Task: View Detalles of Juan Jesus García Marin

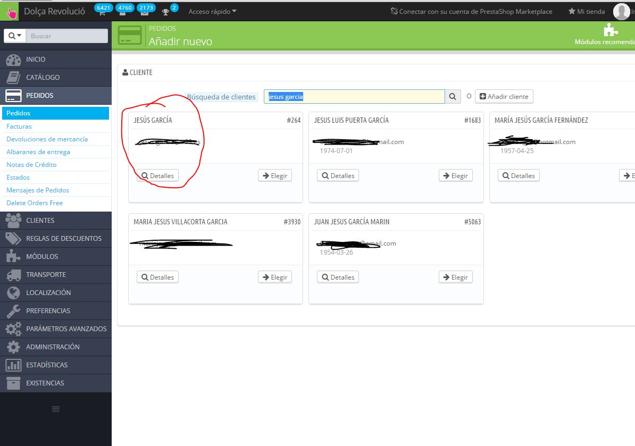Action: 338,277
